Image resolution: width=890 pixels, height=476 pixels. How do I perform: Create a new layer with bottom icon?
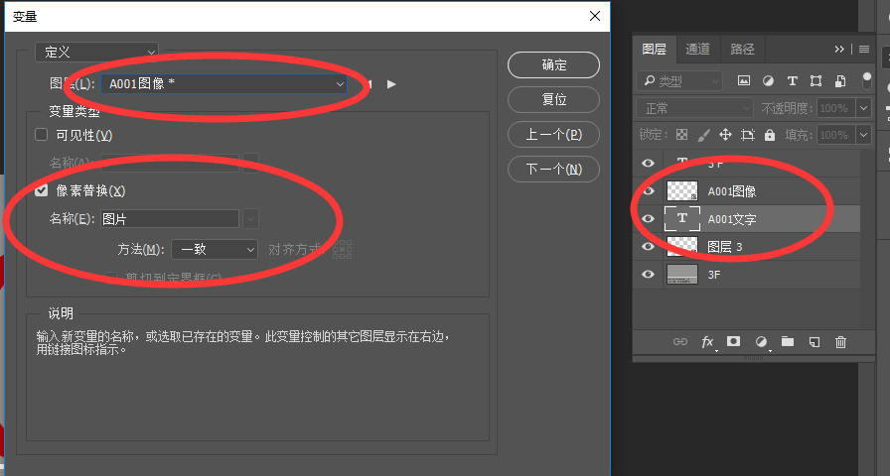(815, 341)
